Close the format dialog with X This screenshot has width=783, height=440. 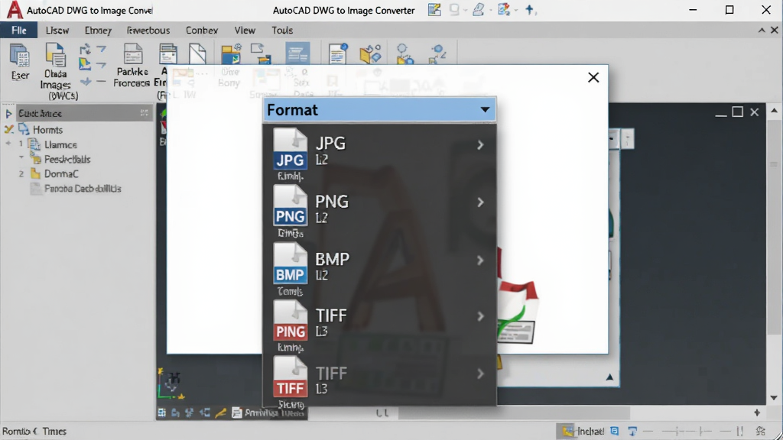pyautogui.click(x=593, y=77)
